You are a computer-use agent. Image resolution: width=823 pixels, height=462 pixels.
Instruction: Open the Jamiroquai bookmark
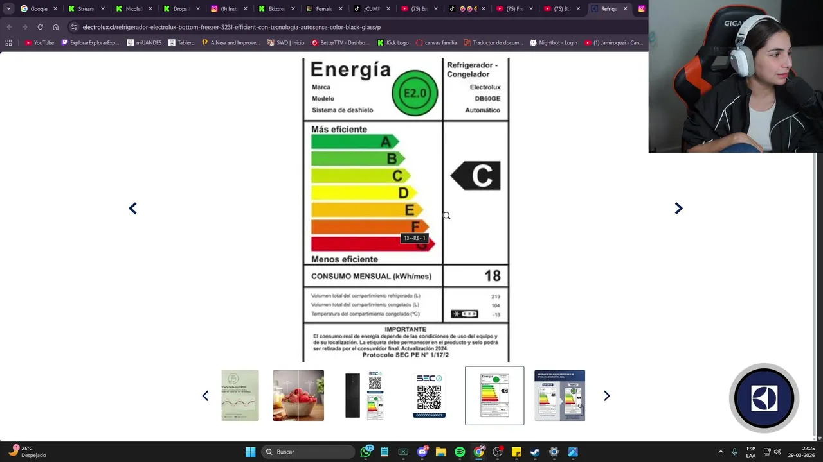pos(613,43)
